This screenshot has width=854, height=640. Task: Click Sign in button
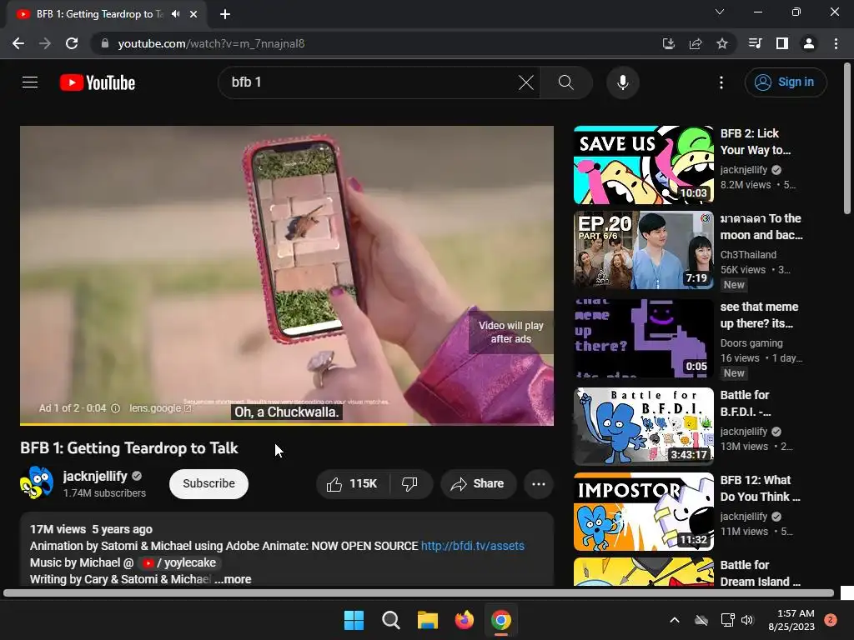[786, 82]
